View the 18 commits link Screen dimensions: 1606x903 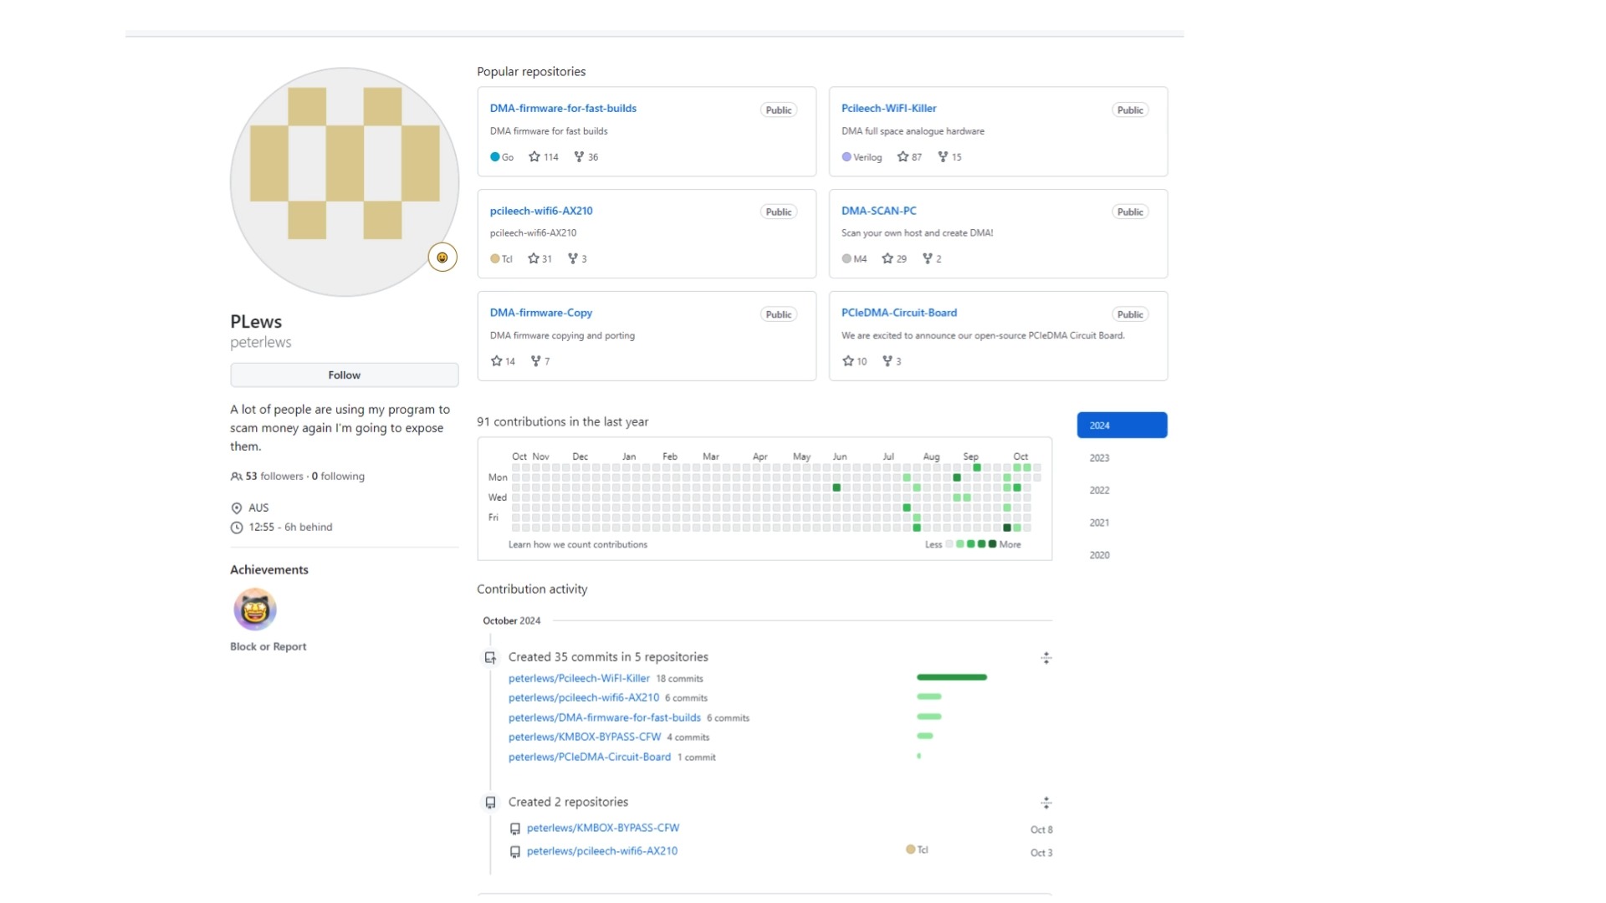click(x=679, y=679)
